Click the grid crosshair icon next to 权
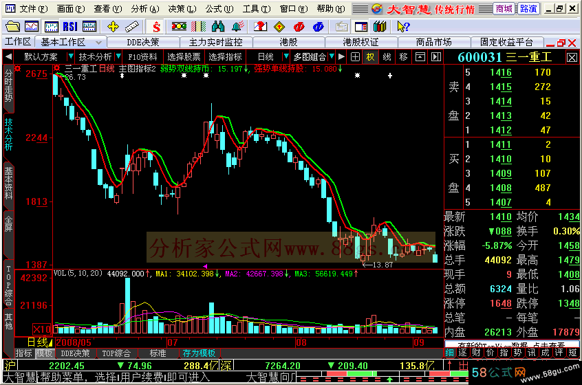582x385 pixels. (355, 57)
